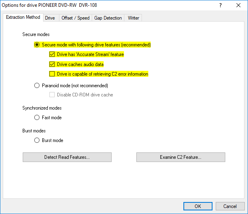248x214 pixels.
Task: Go to the Gap Detection tab
Action: click(108, 18)
